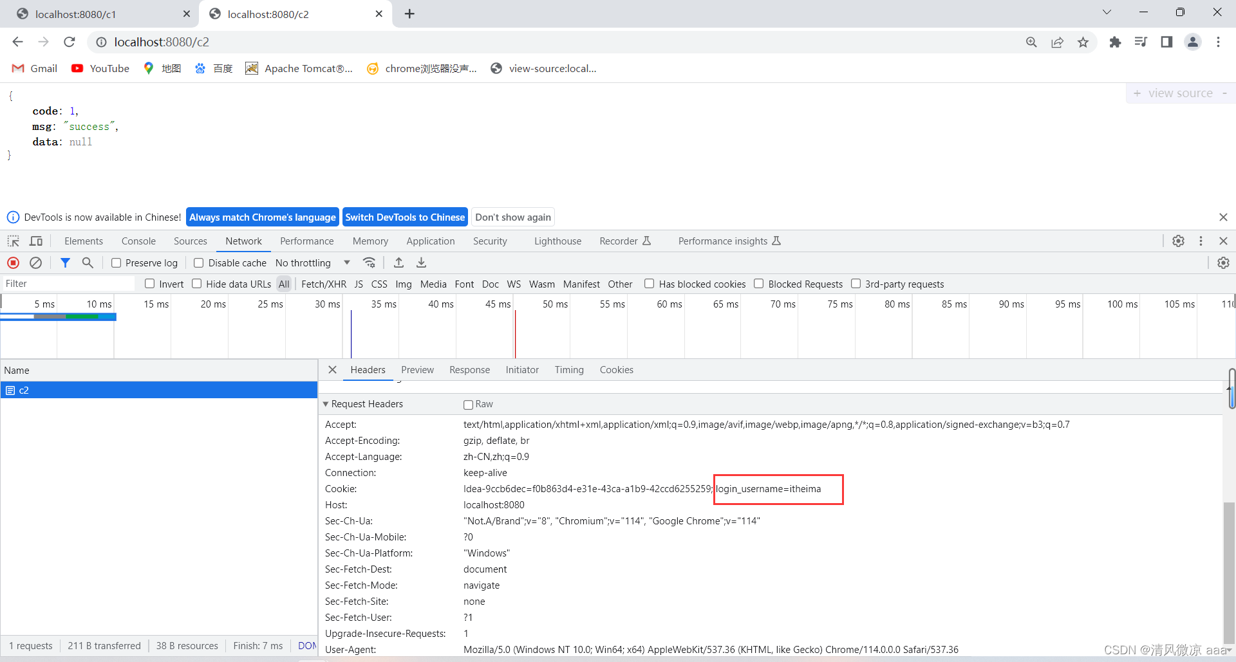Switch to the Console panel
This screenshot has height=662, width=1236.
(138, 241)
